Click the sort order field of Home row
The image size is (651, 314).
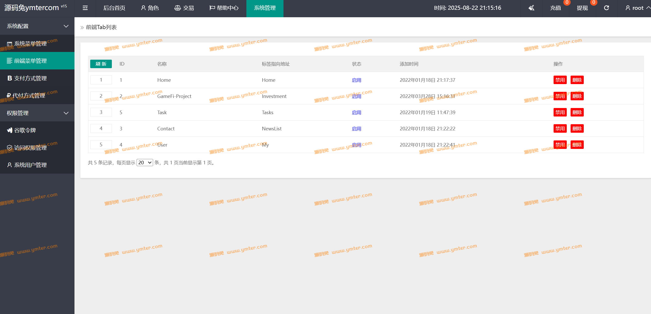(101, 80)
